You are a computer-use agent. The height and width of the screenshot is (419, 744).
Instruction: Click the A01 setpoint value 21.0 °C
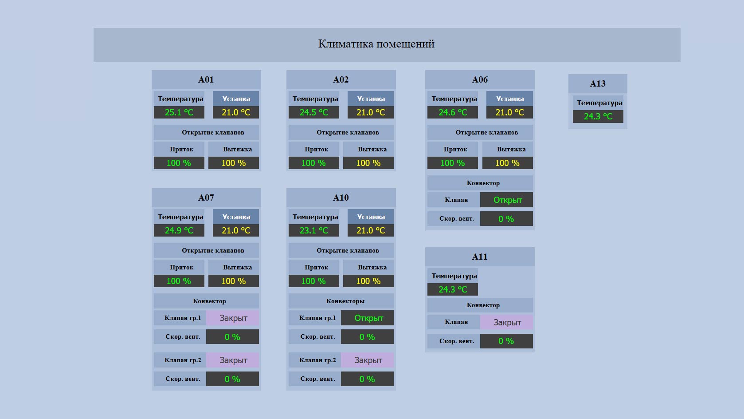[x=236, y=112]
